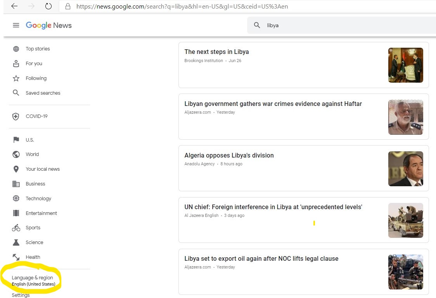
Task: Reload the page with refresh icon
Action: pyautogui.click(x=48, y=6)
